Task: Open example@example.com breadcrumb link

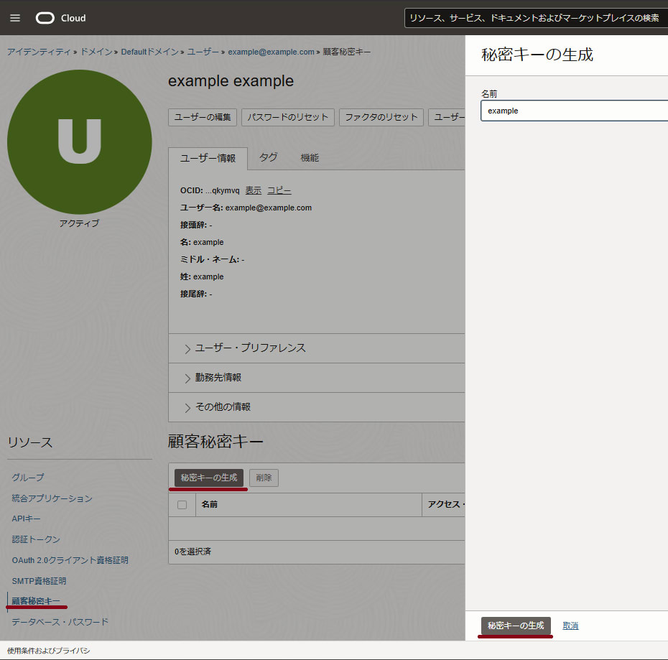Action: click(x=271, y=52)
